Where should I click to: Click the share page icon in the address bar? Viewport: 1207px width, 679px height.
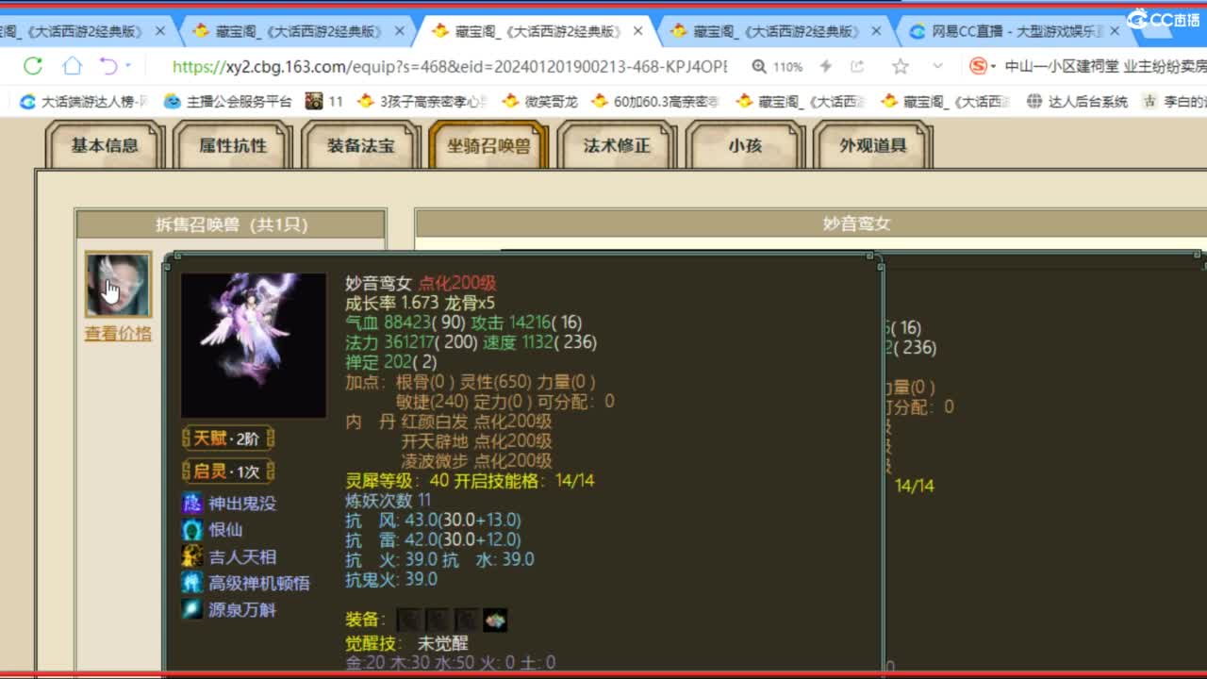tap(857, 66)
